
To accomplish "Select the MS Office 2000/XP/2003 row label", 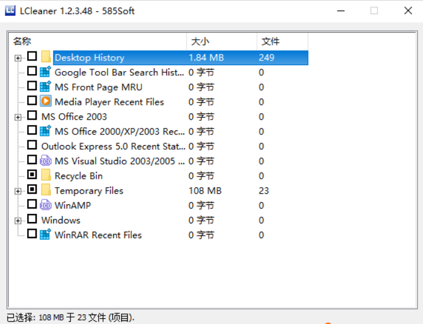I will coord(120,131).
